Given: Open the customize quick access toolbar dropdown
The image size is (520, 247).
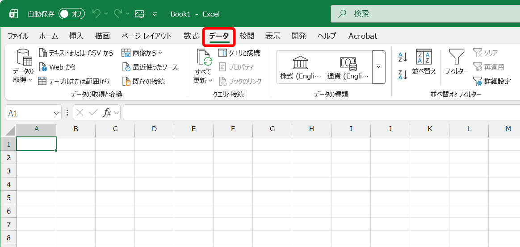Looking at the screenshot, I should (155, 14).
